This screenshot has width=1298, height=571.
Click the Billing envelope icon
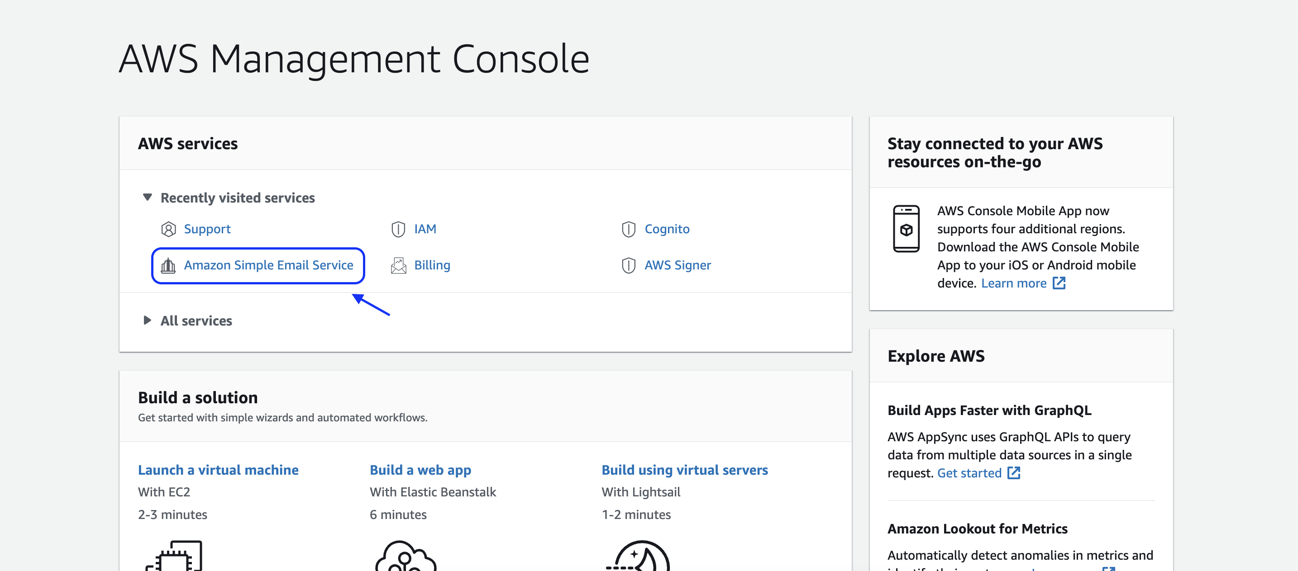pyautogui.click(x=398, y=265)
